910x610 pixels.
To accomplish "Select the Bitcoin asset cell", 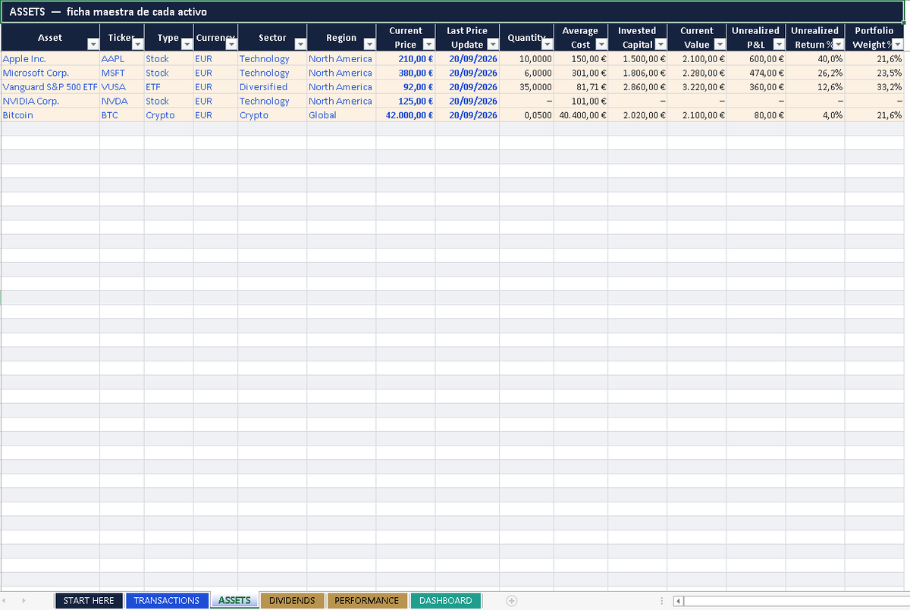I will tap(51, 115).
